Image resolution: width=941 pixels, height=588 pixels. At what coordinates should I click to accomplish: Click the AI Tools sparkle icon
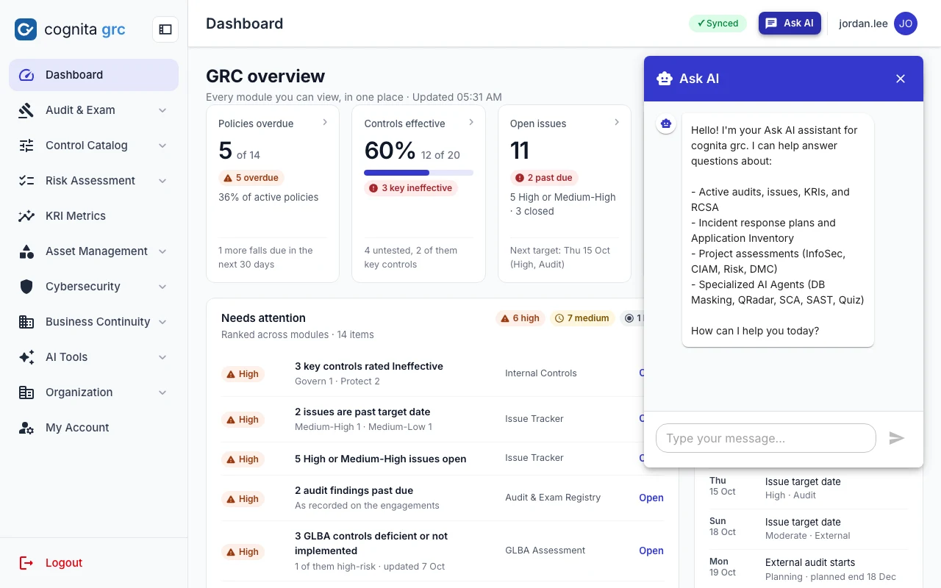[26, 357]
